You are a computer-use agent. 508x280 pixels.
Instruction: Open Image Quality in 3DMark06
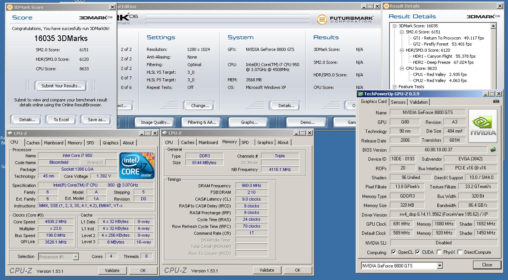click(x=155, y=122)
